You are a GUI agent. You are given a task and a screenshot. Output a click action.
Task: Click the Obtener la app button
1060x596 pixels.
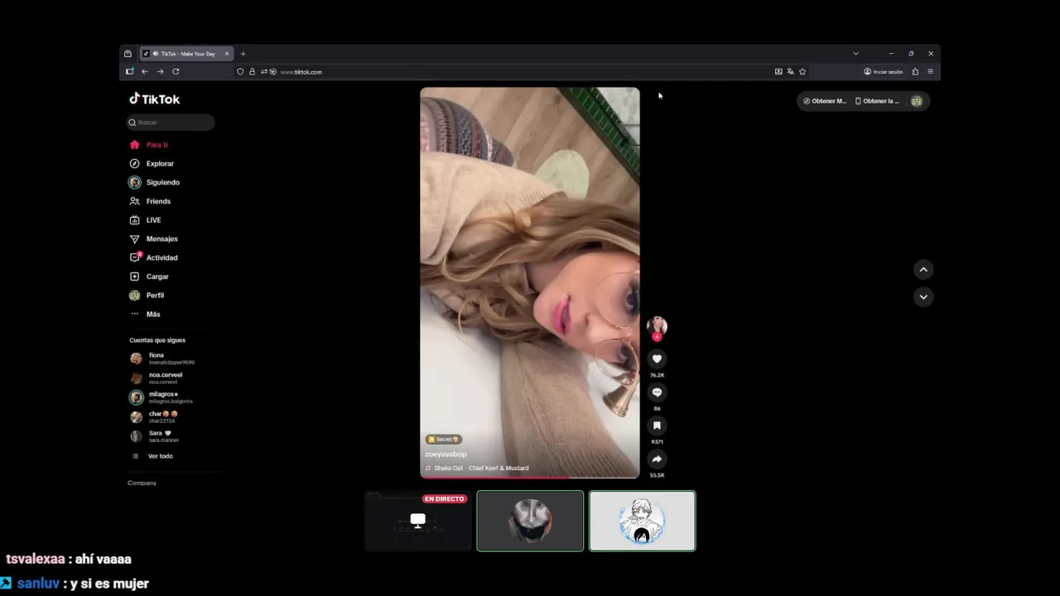click(x=876, y=101)
